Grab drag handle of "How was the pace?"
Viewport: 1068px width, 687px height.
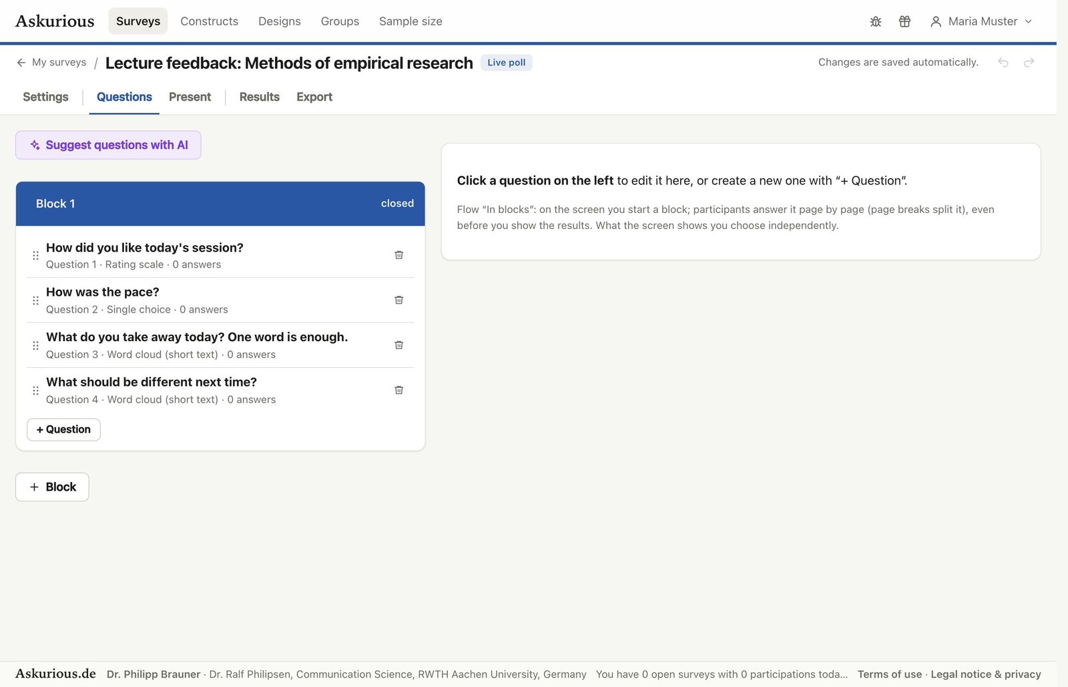pos(35,300)
